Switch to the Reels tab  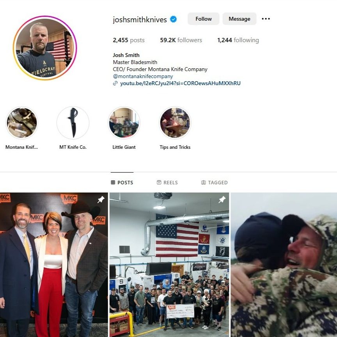point(167,182)
